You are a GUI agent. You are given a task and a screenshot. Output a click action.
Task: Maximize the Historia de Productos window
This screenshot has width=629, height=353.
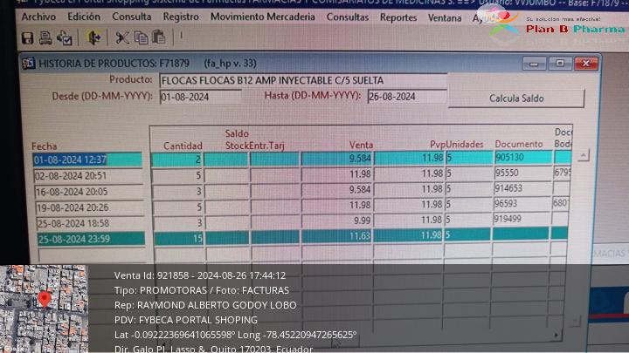pos(560,64)
